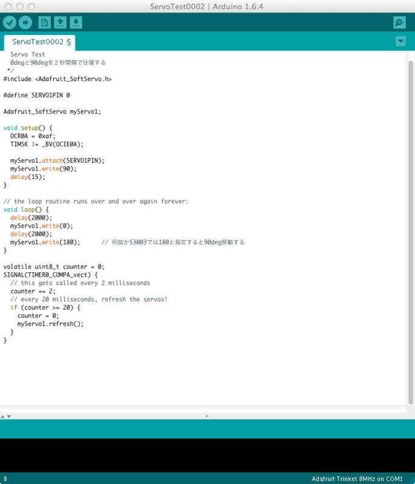Open the Serial Monitor
The image size is (415, 484).
(x=399, y=22)
